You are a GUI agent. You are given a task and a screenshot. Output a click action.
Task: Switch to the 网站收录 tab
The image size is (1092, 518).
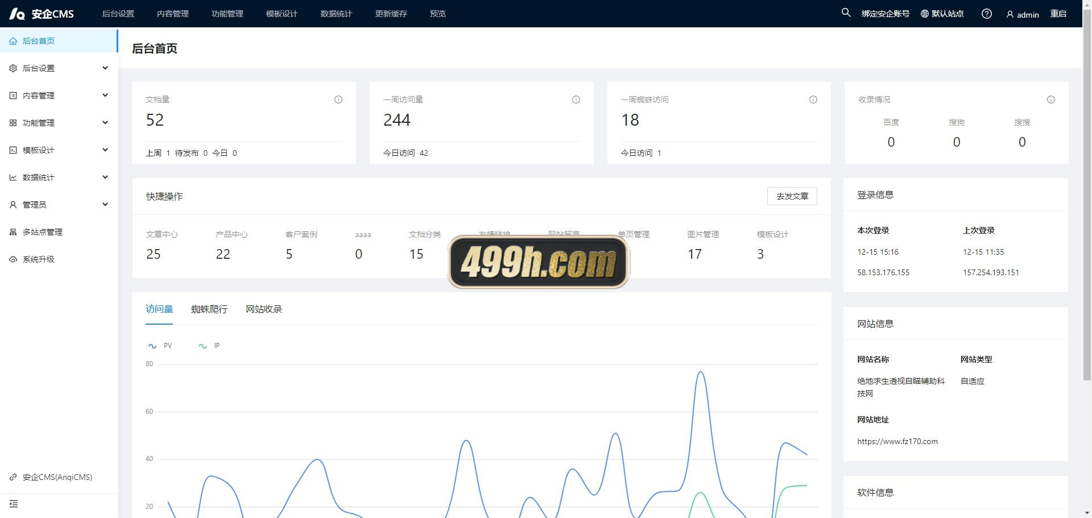point(264,309)
